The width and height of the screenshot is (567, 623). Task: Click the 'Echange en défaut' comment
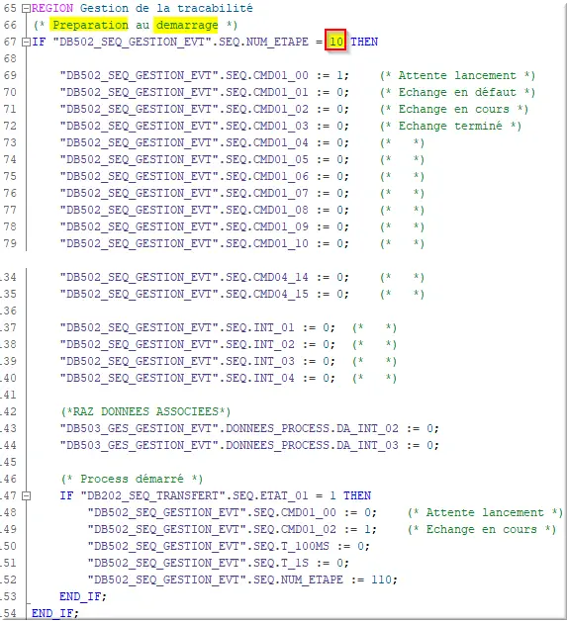[457, 92]
